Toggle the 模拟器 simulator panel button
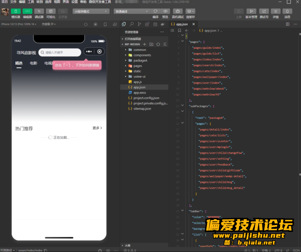 [x=16, y=11]
